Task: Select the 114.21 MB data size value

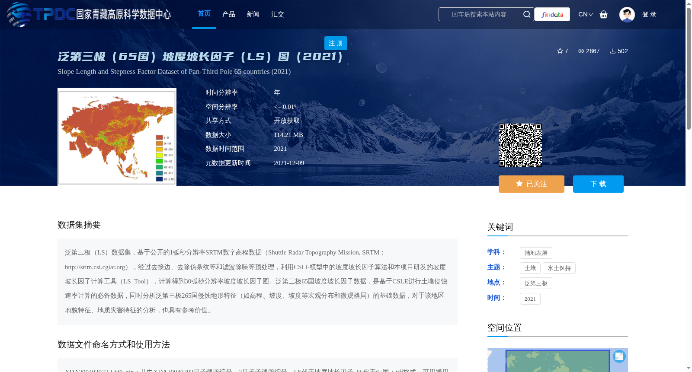Action: (x=288, y=135)
